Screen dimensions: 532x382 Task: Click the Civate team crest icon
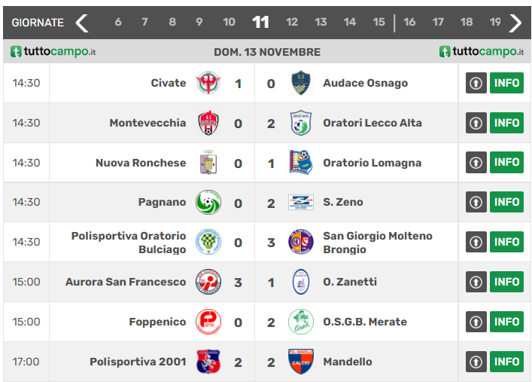click(x=208, y=83)
